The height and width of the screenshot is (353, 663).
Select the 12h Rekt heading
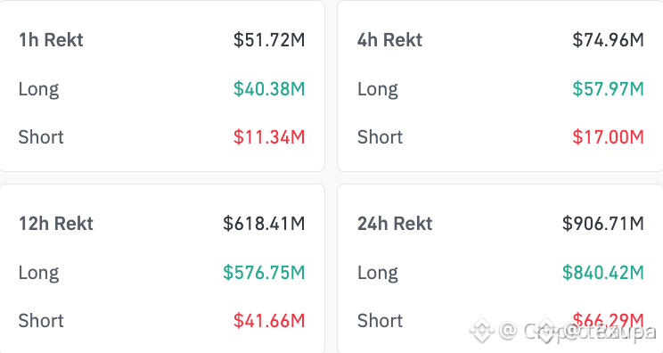[56, 224]
